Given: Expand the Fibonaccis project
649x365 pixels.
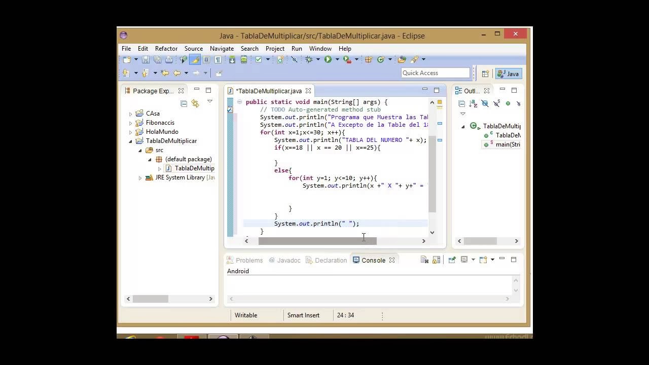Looking at the screenshot, I should pos(130,123).
